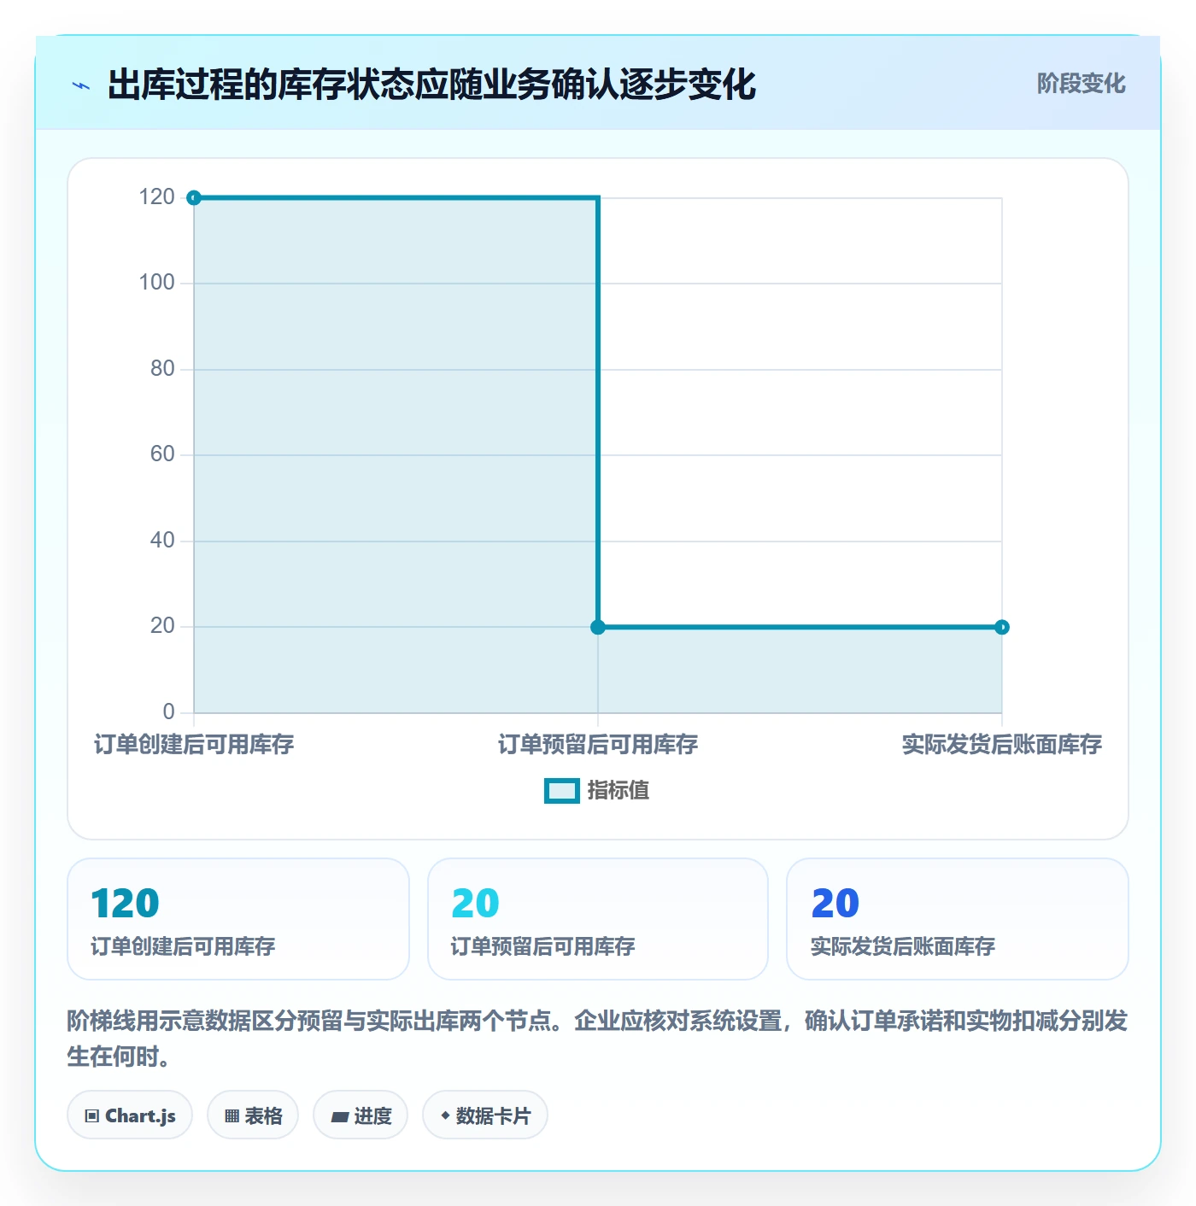1196x1206 pixels.
Task: Click the 表格 tag chip
Action: click(x=253, y=1115)
